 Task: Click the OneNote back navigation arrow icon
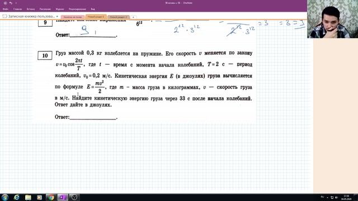pyautogui.click(x=5, y=3)
